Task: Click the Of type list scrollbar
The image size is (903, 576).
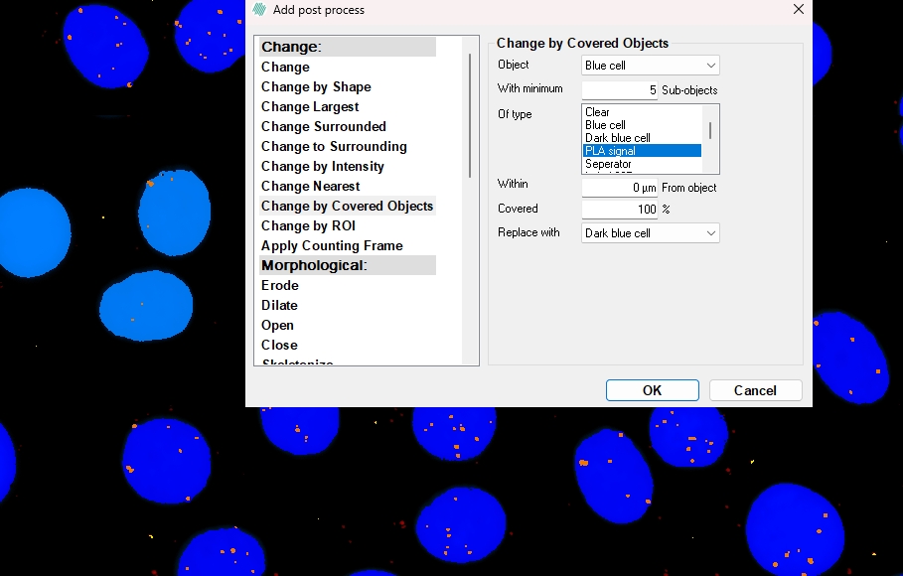Action: [710, 131]
